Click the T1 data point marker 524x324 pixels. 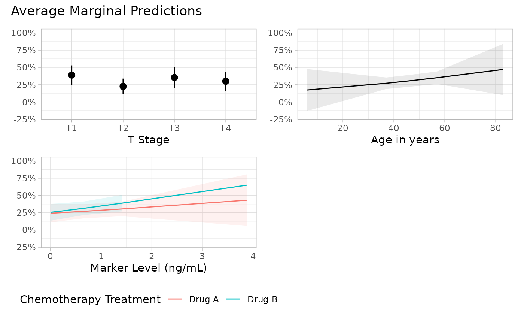pyautogui.click(x=72, y=75)
